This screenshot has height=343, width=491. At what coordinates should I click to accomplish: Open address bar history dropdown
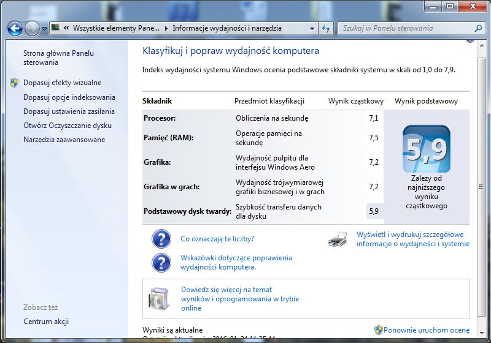(x=312, y=29)
